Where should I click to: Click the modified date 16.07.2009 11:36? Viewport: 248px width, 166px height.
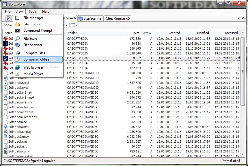198,39
